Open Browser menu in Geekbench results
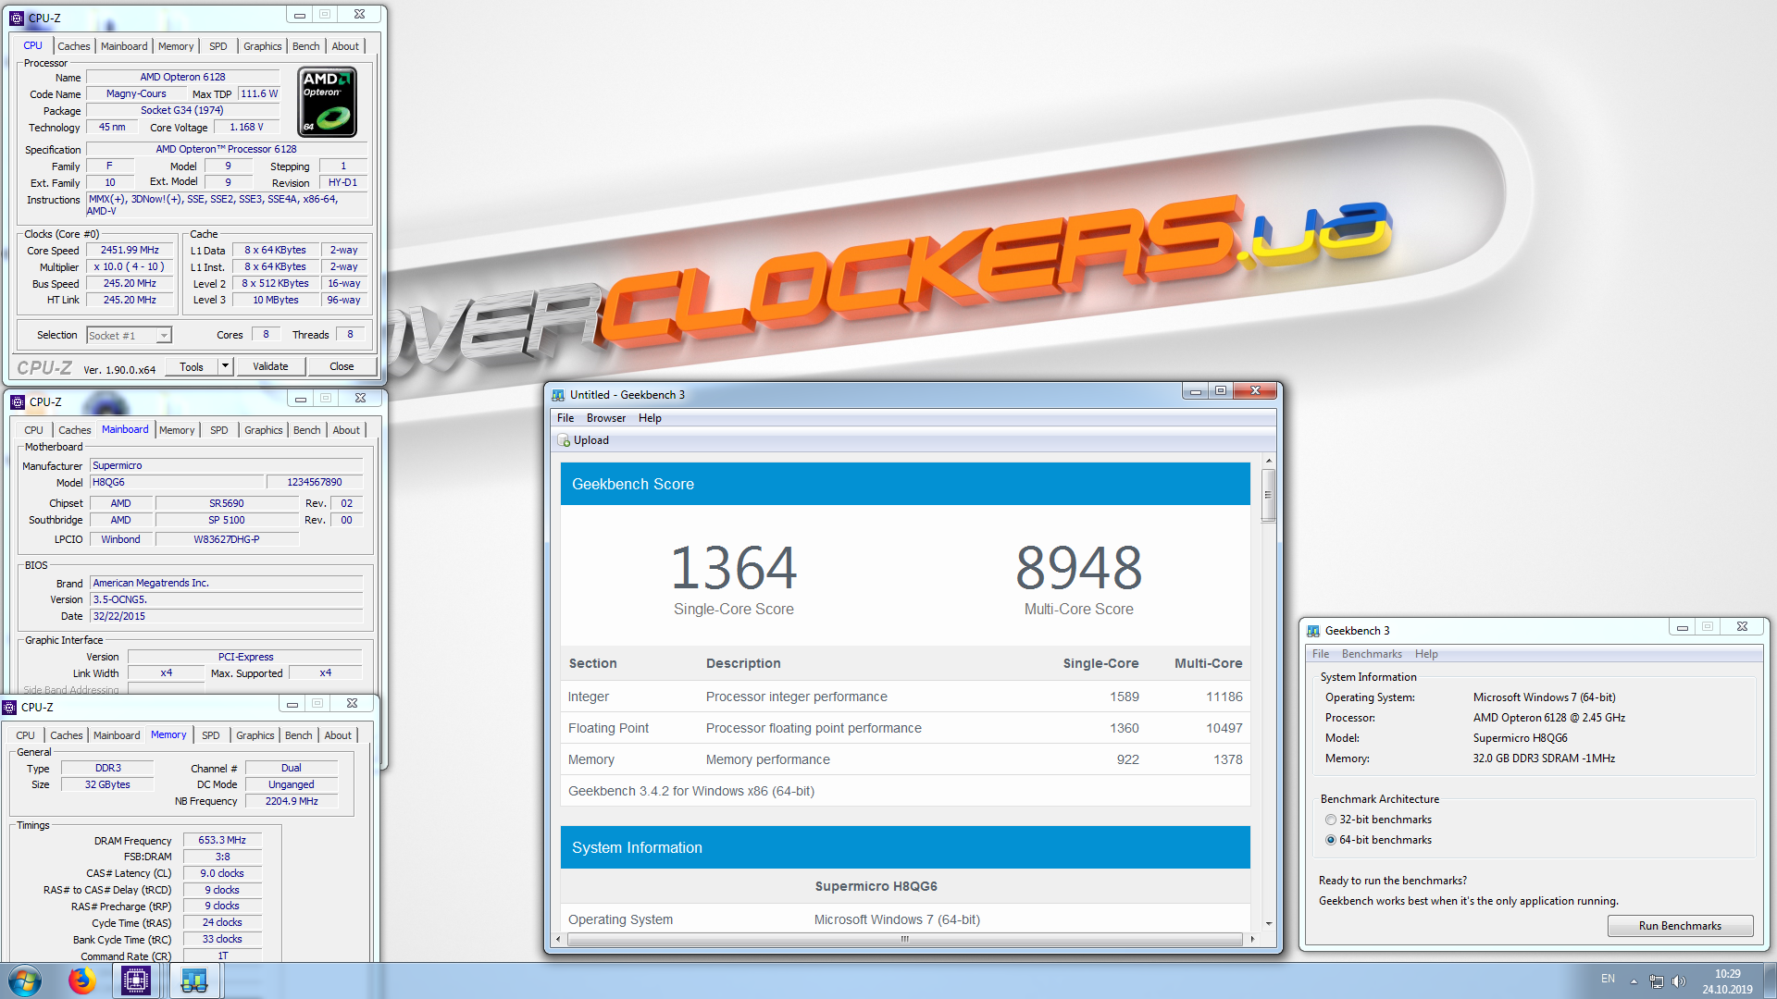The width and height of the screenshot is (1777, 999). click(606, 418)
